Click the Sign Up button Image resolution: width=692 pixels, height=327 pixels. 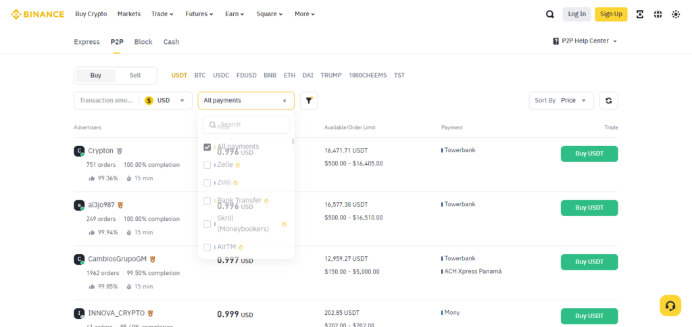(x=611, y=14)
